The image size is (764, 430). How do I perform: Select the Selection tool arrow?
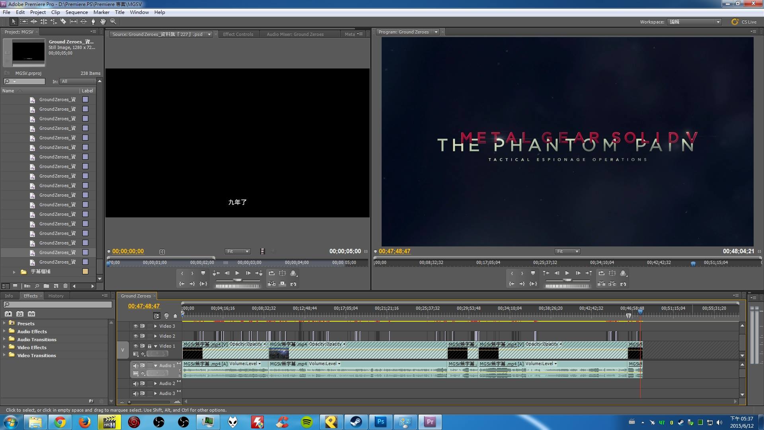(x=14, y=21)
